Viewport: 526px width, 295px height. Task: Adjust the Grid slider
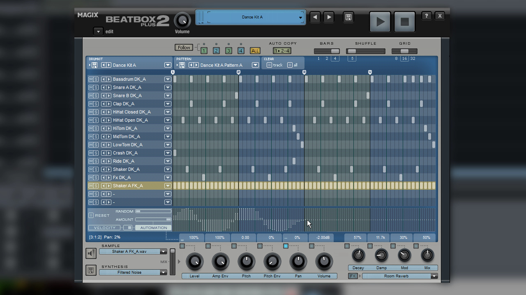click(x=404, y=51)
